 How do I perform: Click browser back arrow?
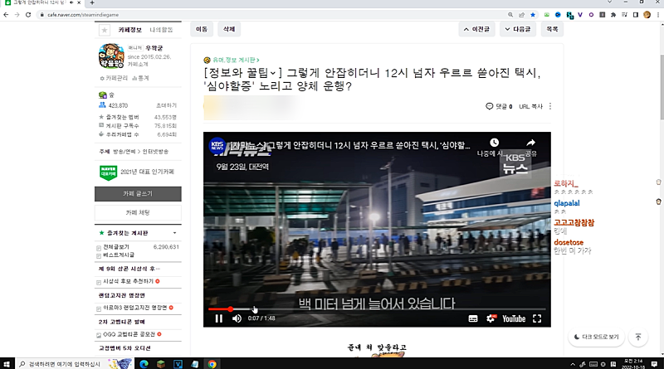[6, 15]
